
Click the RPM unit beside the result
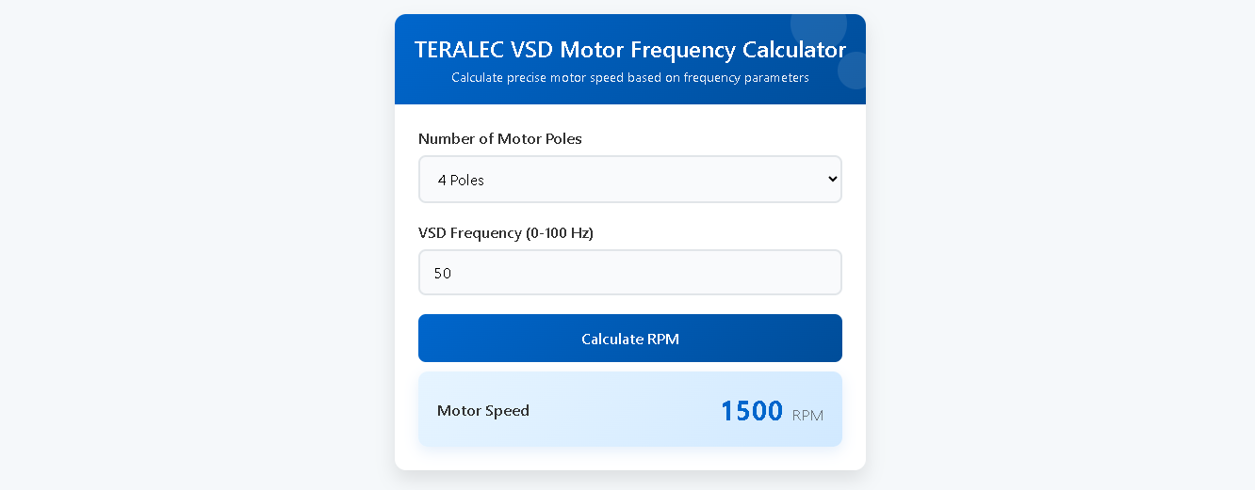click(807, 415)
